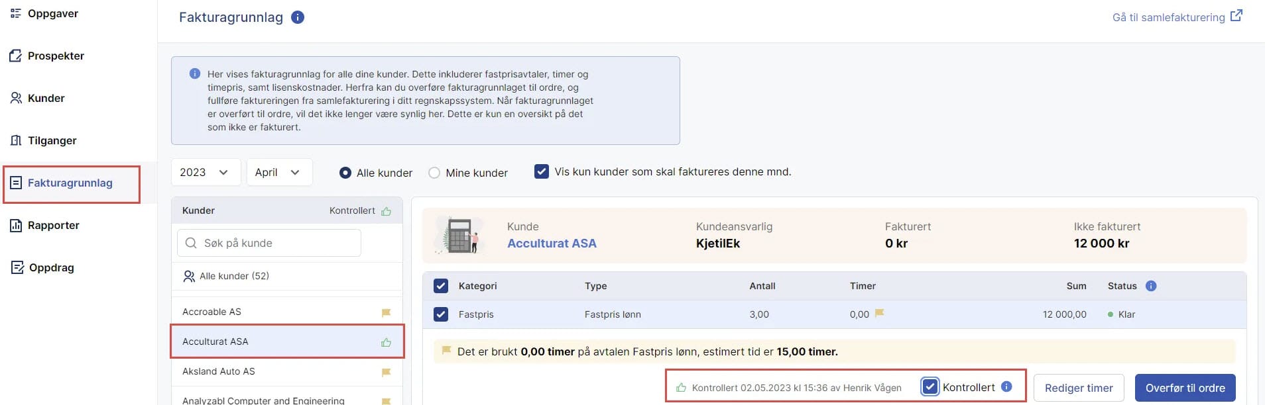Click the info icon next to Status header

click(1151, 286)
